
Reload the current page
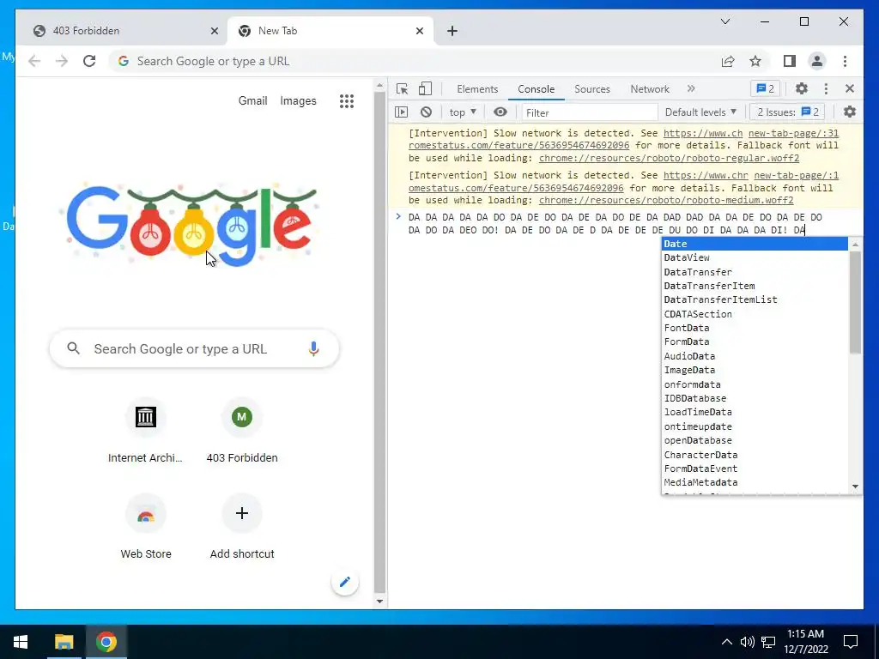click(89, 61)
